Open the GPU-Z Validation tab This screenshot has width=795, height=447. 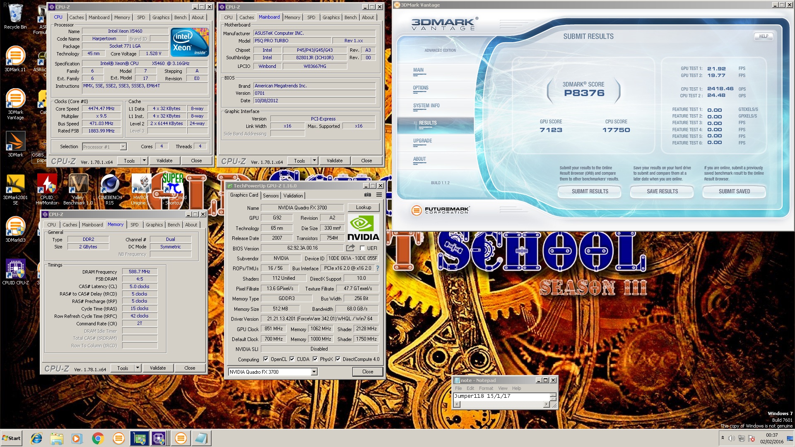click(293, 196)
